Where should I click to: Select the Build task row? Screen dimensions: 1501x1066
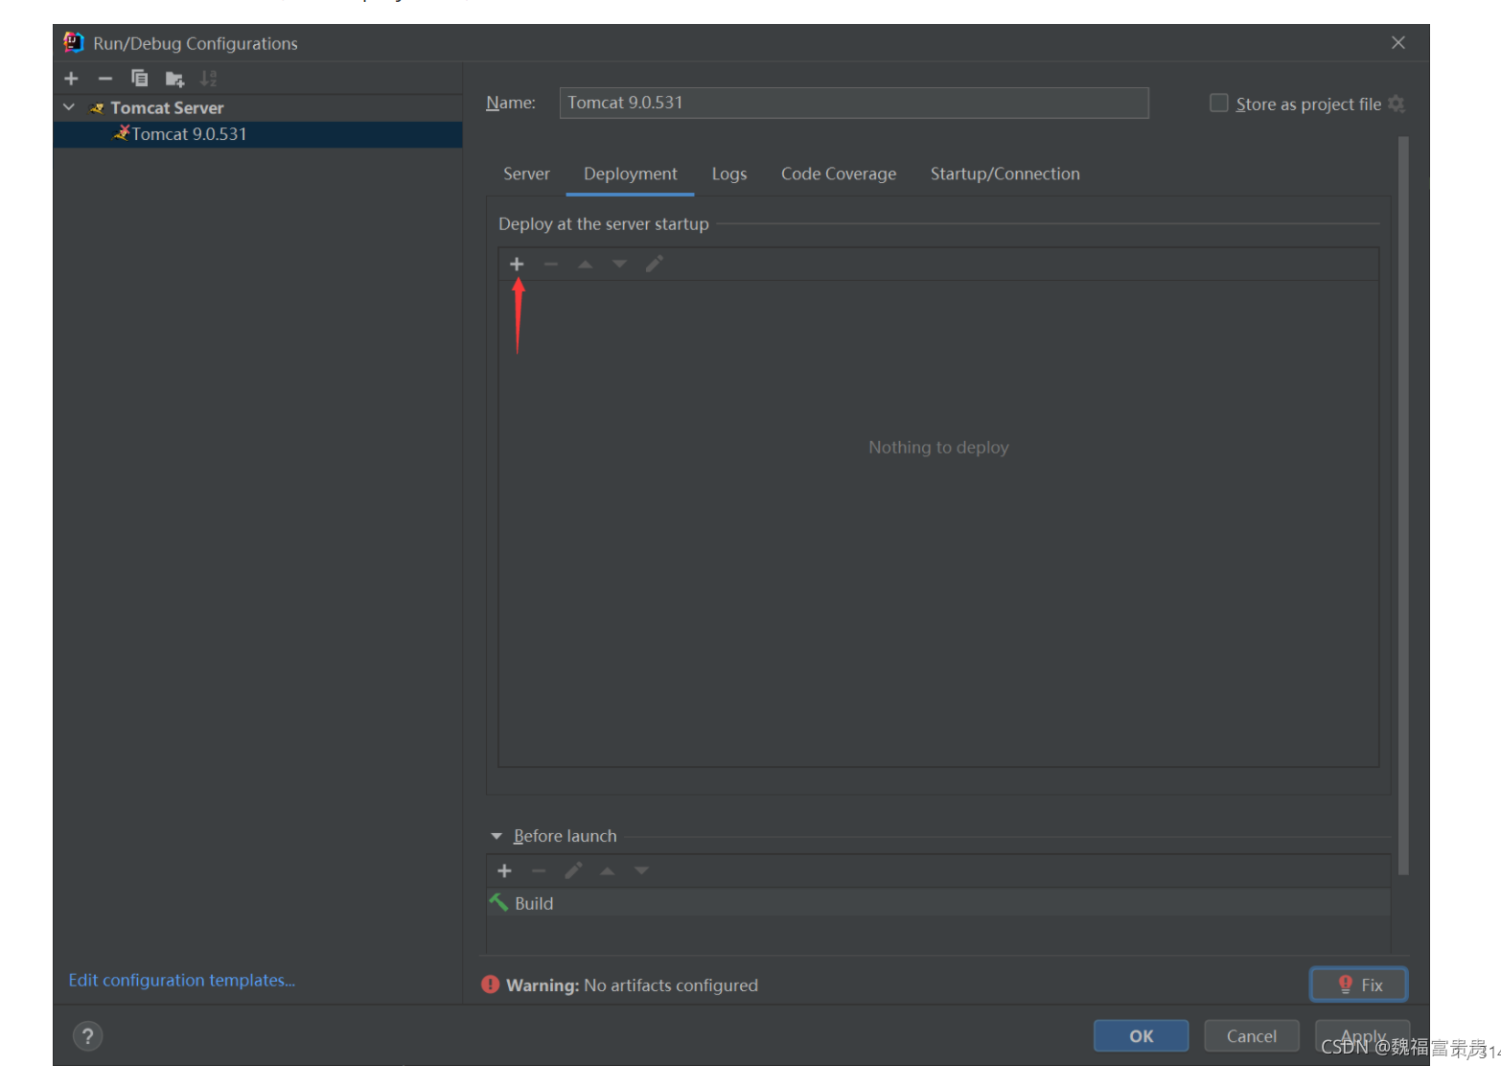pyautogui.click(x=938, y=903)
